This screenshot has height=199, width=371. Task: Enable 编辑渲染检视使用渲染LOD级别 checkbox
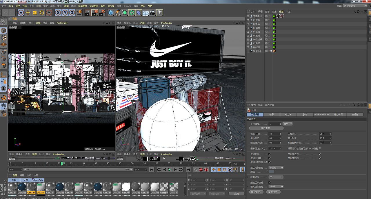point(320,148)
